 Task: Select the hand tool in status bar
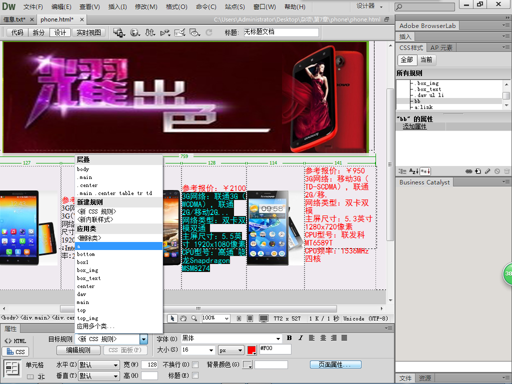tap(183, 318)
